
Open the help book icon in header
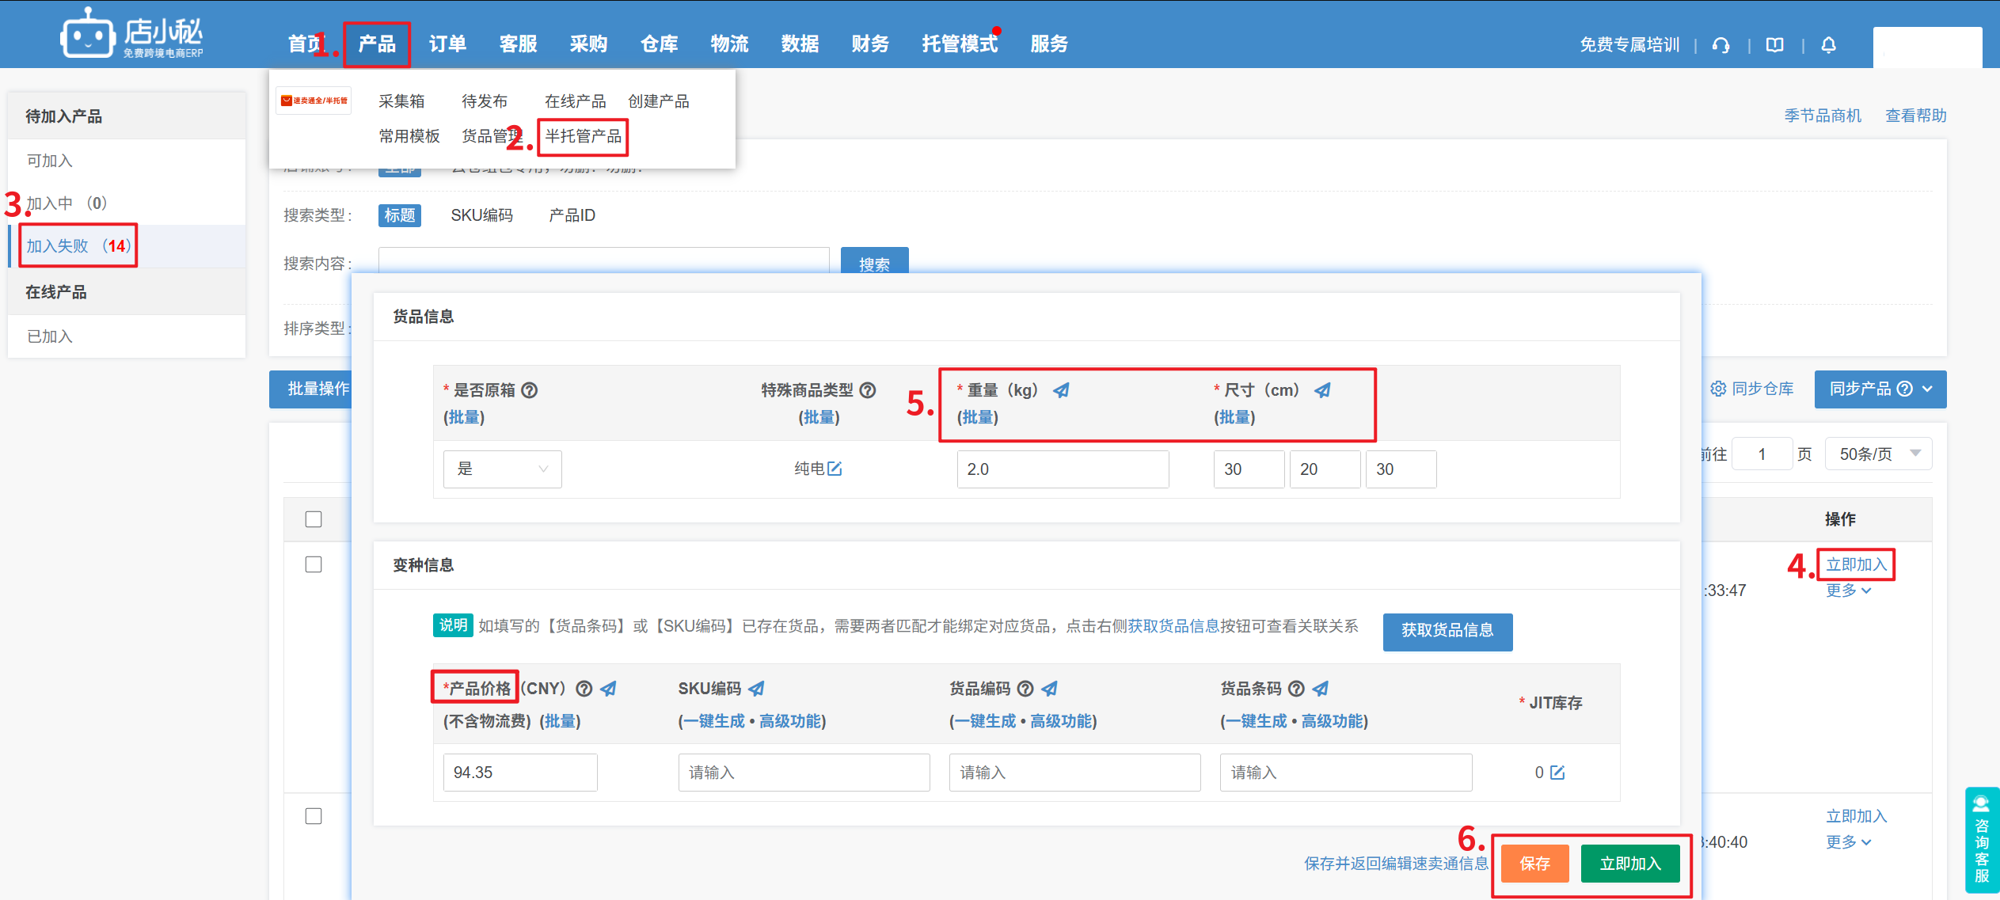1774,45
